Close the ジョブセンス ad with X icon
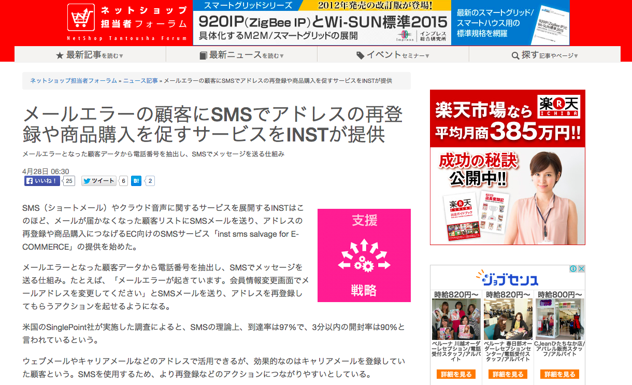The height and width of the screenshot is (385, 632). pos(581,269)
